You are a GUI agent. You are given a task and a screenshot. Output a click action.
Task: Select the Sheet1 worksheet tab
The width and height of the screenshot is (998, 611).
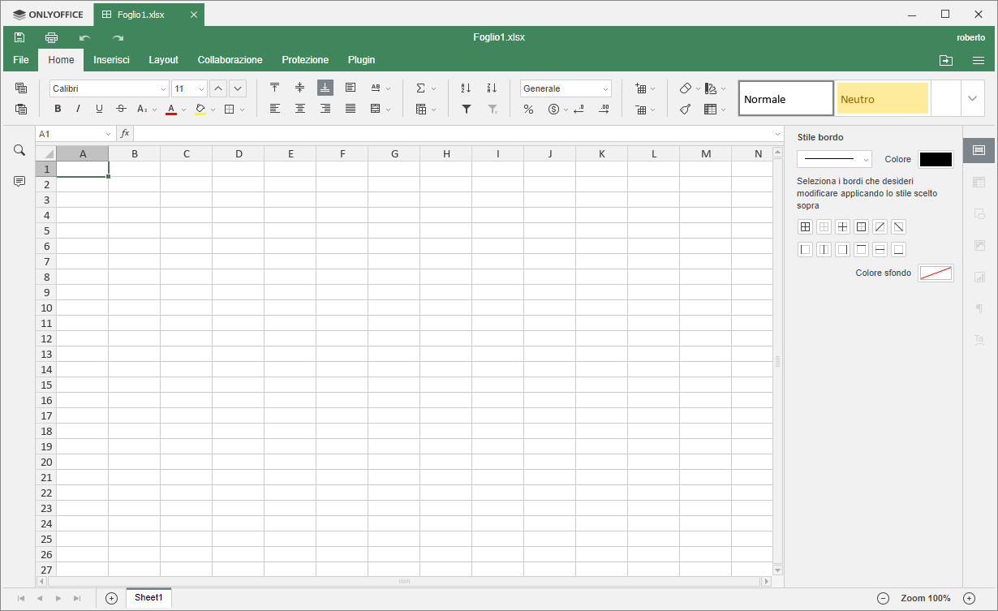tap(148, 598)
